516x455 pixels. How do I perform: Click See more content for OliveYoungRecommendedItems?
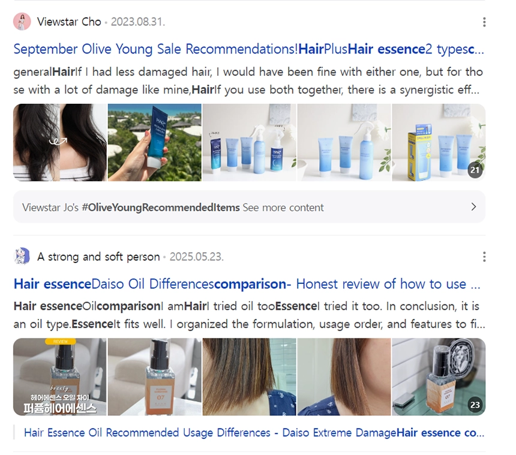283,208
